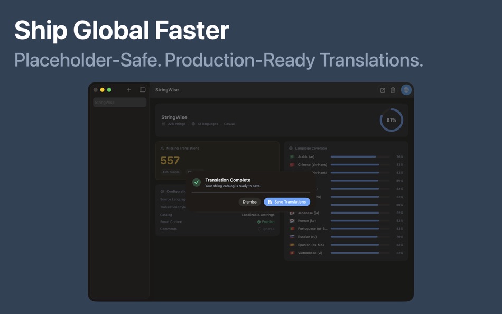Click the 81% completion ring
The height and width of the screenshot is (314, 502).
391,120
